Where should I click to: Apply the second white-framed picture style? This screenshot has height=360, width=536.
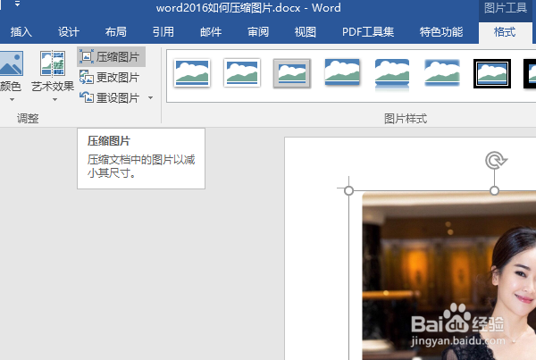coord(242,73)
